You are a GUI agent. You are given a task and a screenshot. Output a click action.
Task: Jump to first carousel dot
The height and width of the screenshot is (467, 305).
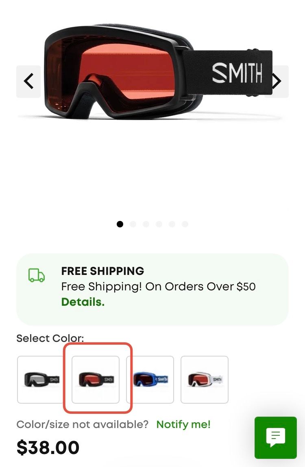[x=120, y=224]
